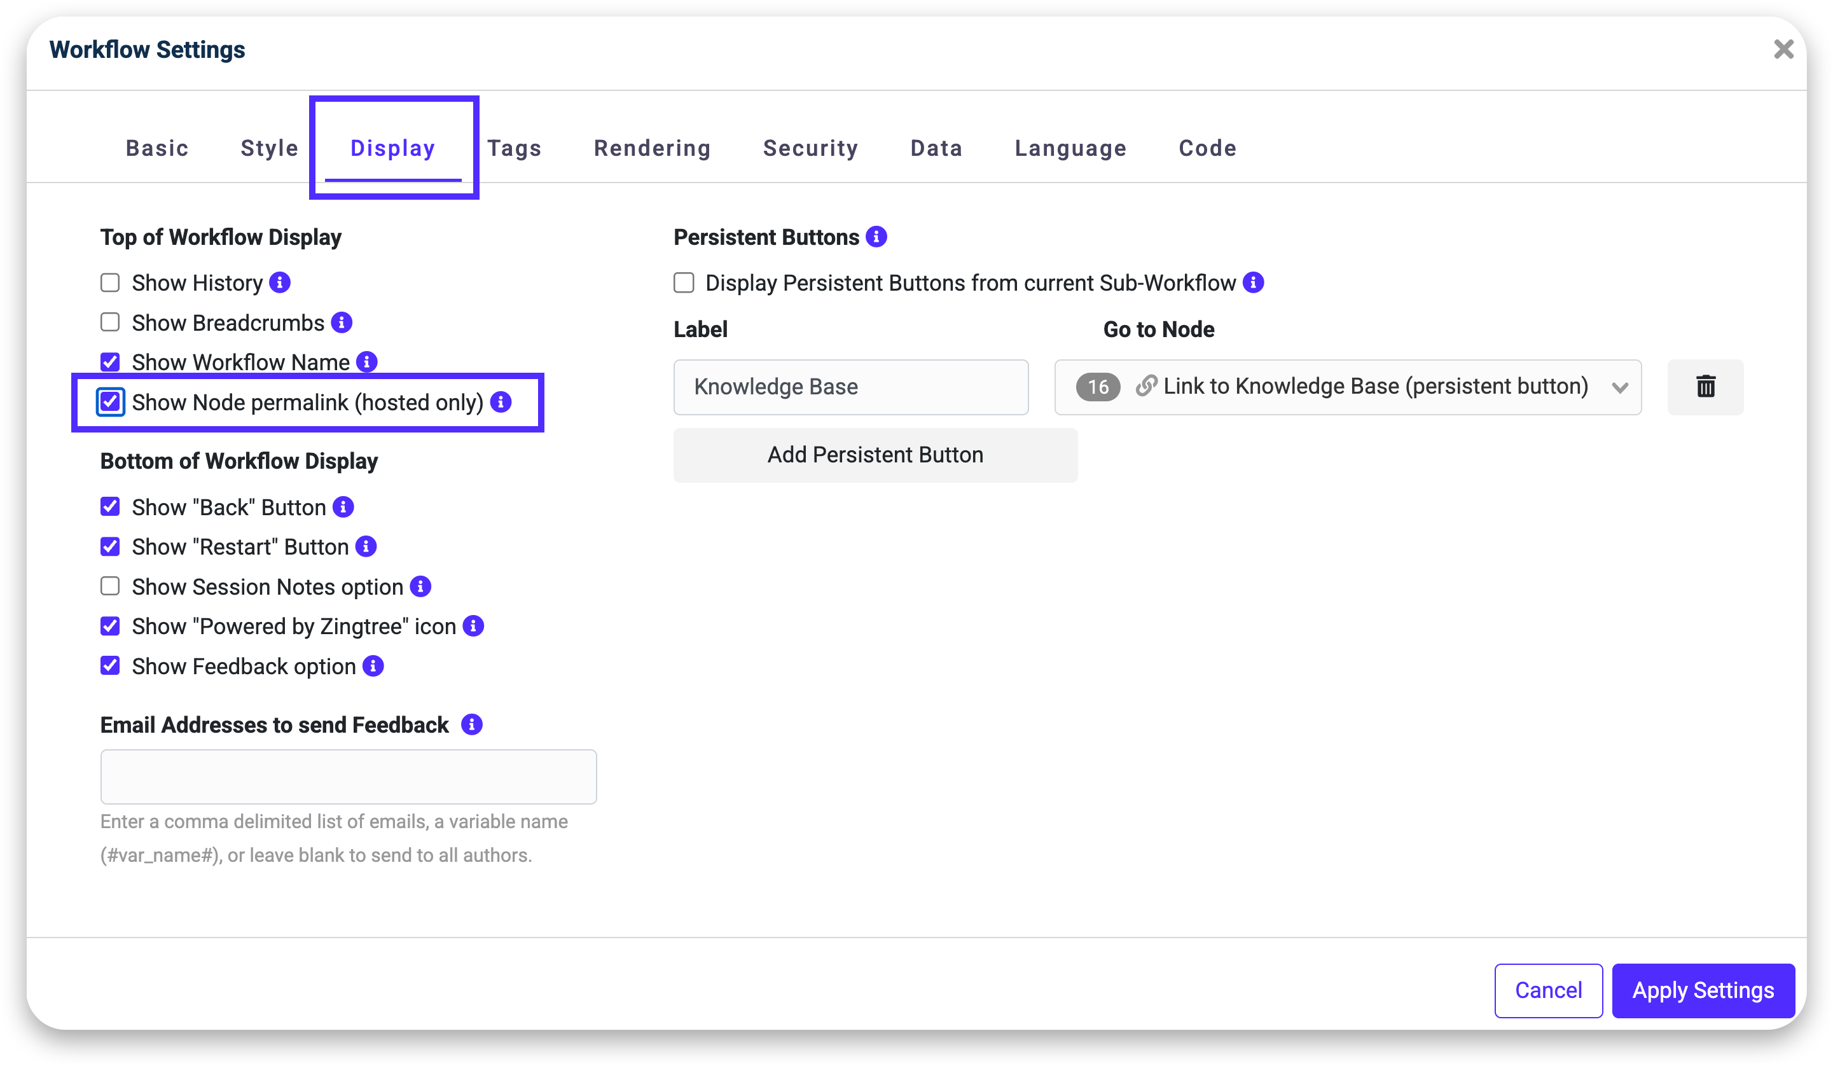This screenshot has width=1833, height=1066.
Task: Click info icon next to Show Session Notes option
Action: 420,586
